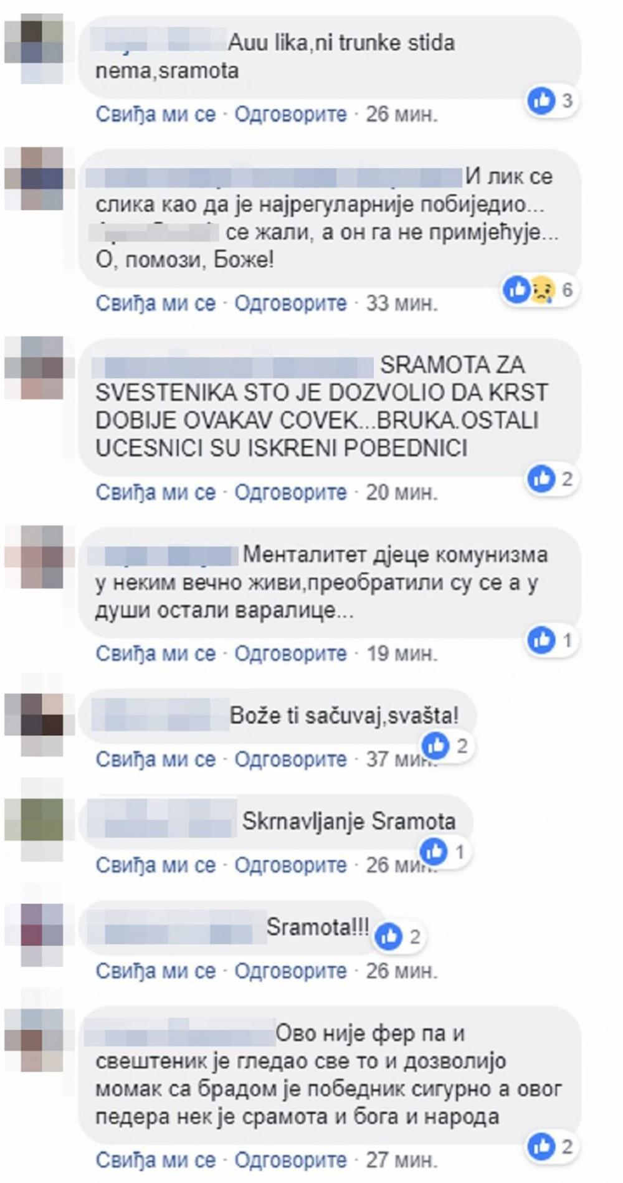Viewport: 623px width, 1183px height.
Task: Open reactions on 'О, помози, Боже!' comment
Action: pos(538,290)
